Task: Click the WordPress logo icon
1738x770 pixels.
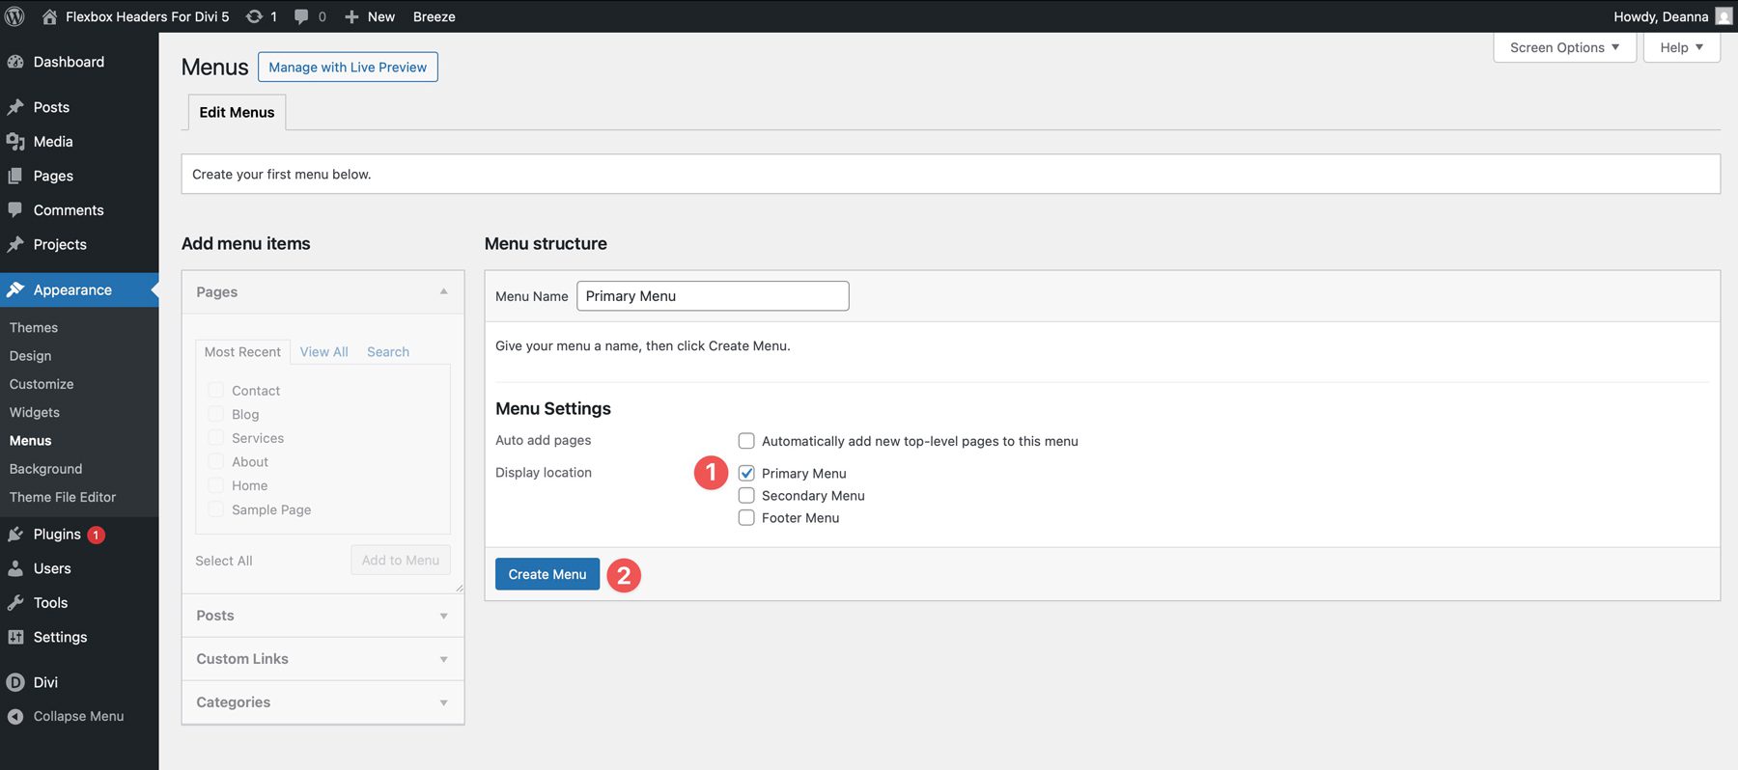Action: pos(15,16)
